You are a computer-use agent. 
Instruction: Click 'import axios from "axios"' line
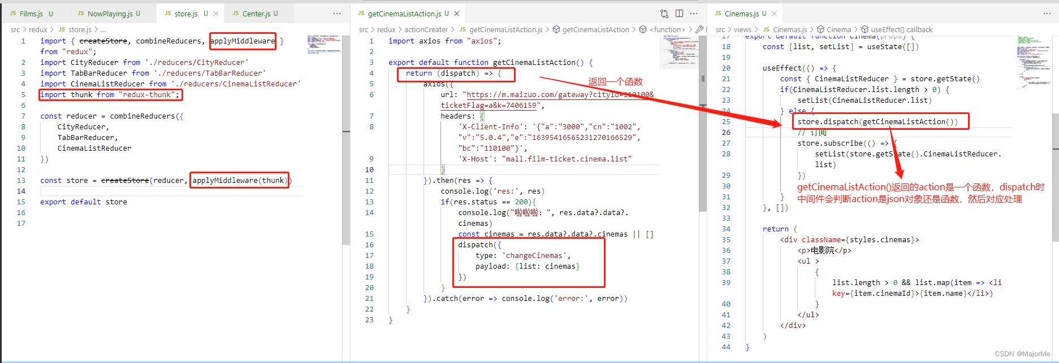(444, 41)
